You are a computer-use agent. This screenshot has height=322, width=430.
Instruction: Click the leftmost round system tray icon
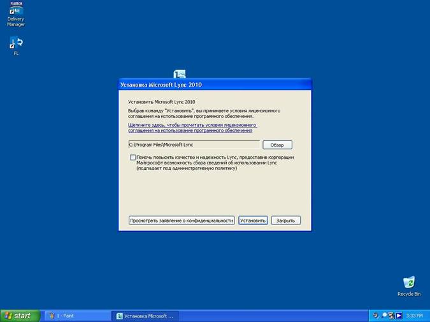coord(376,316)
